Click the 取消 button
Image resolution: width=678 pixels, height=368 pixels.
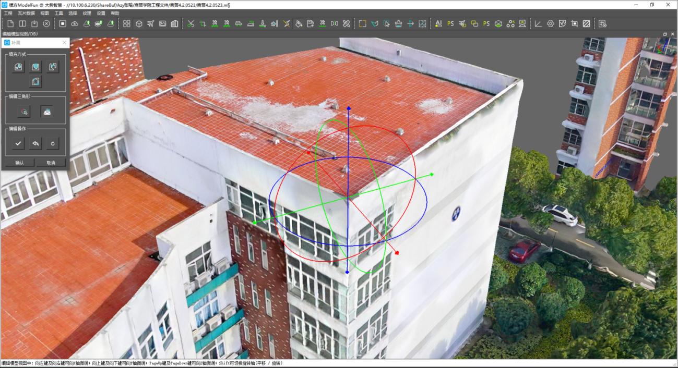[51, 163]
